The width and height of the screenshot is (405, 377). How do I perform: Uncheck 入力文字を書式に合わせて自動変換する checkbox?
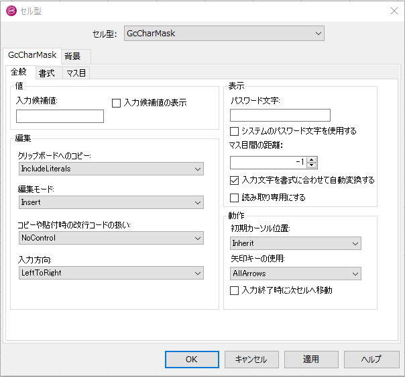point(234,181)
